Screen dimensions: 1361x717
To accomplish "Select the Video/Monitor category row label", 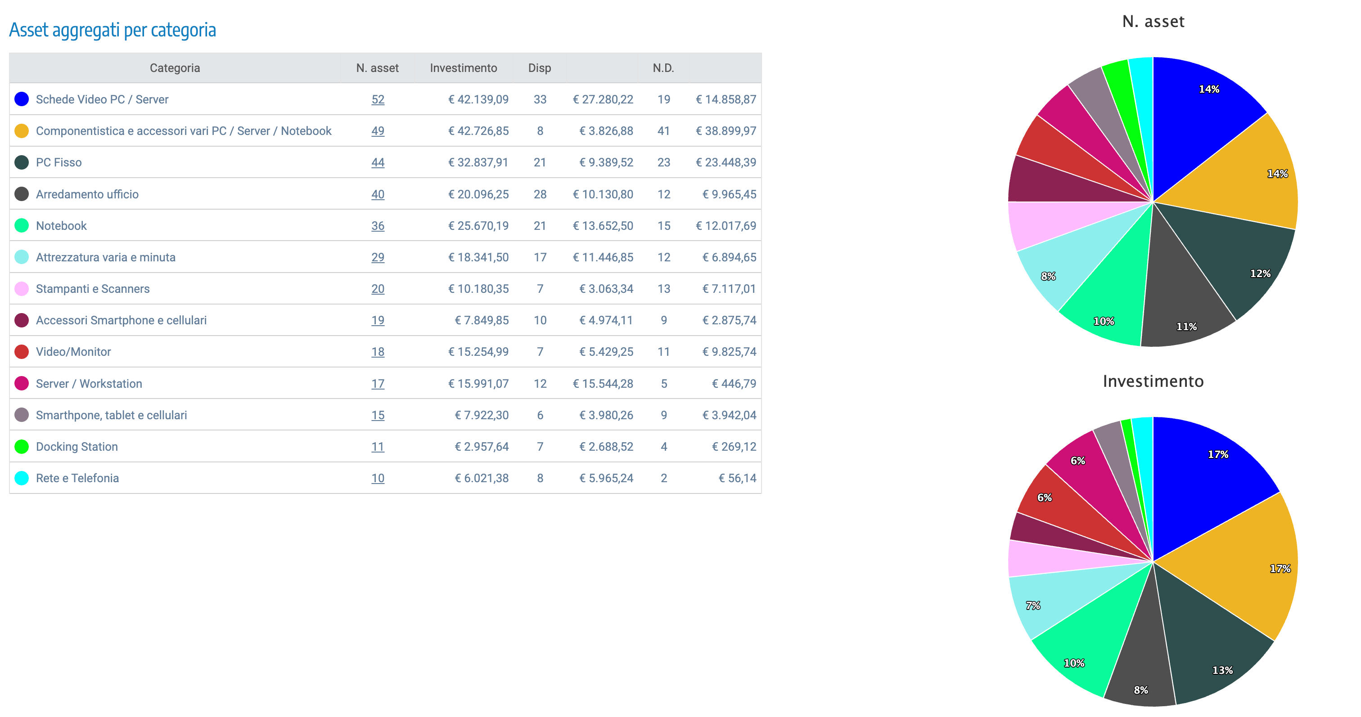I will point(73,352).
